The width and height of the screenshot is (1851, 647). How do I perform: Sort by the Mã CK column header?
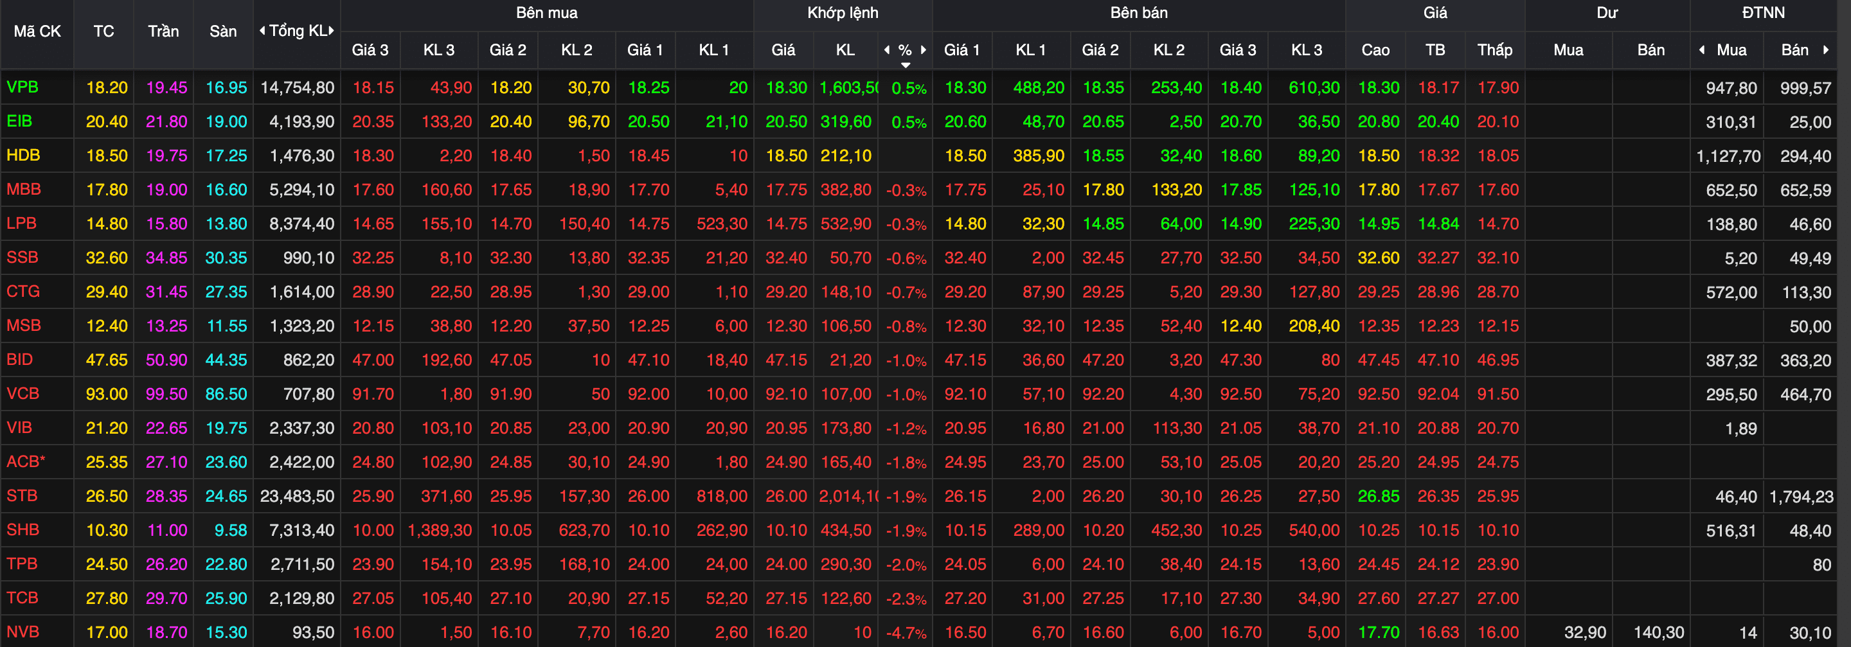point(37,31)
